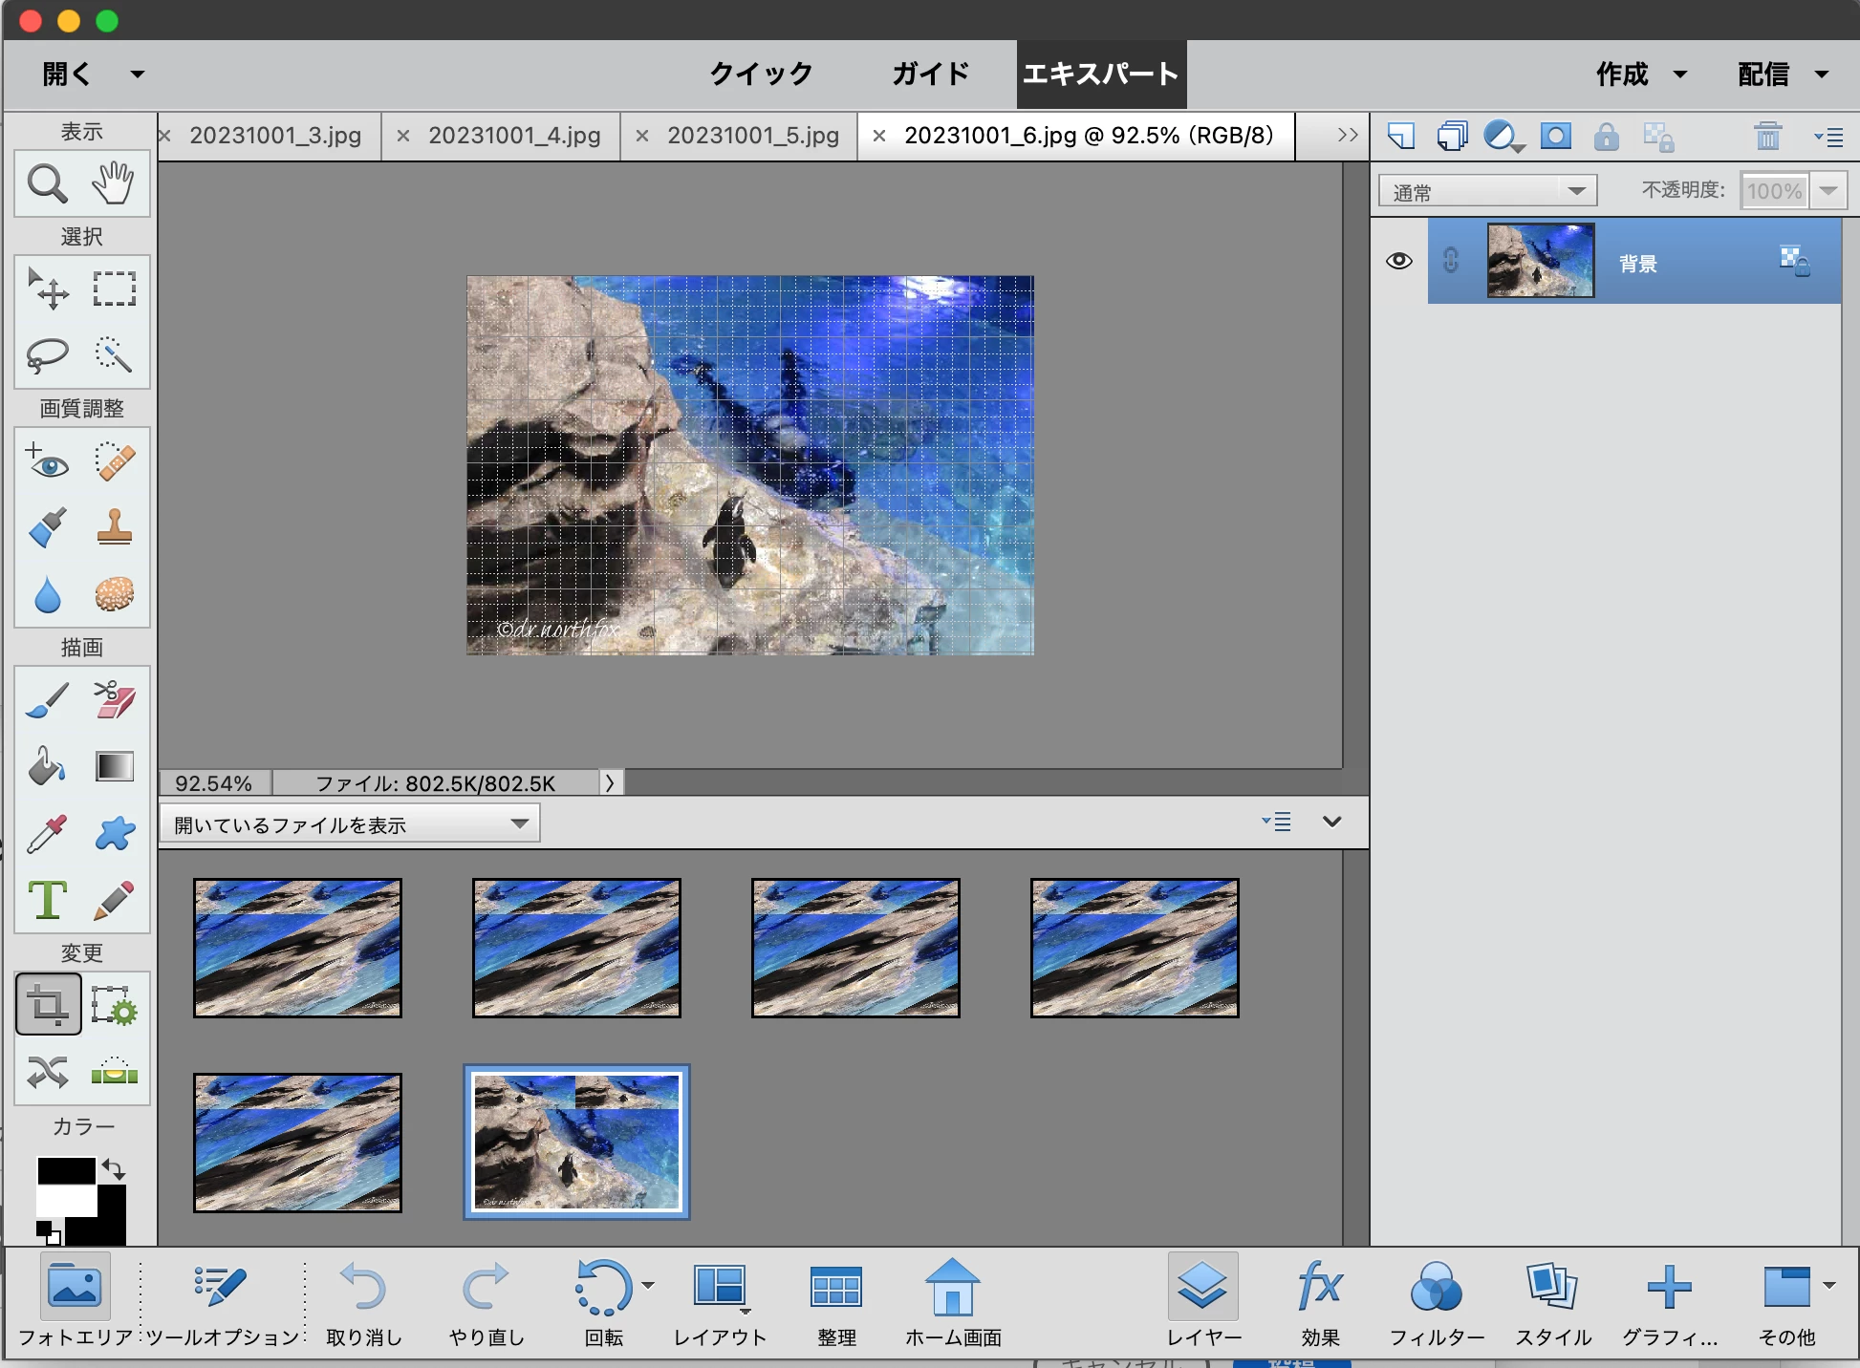Select the Horizontal Type tool
Image resolution: width=1860 pixels, height=1368 pixels.
pyautogui.click(x=47, y=900)
